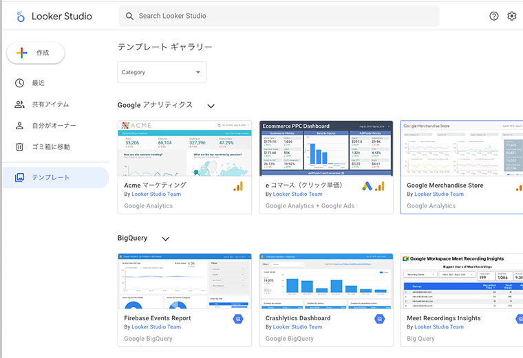
Task: Click the Google Ads icon on e コマース card
Action: click(x=367, y=186)
